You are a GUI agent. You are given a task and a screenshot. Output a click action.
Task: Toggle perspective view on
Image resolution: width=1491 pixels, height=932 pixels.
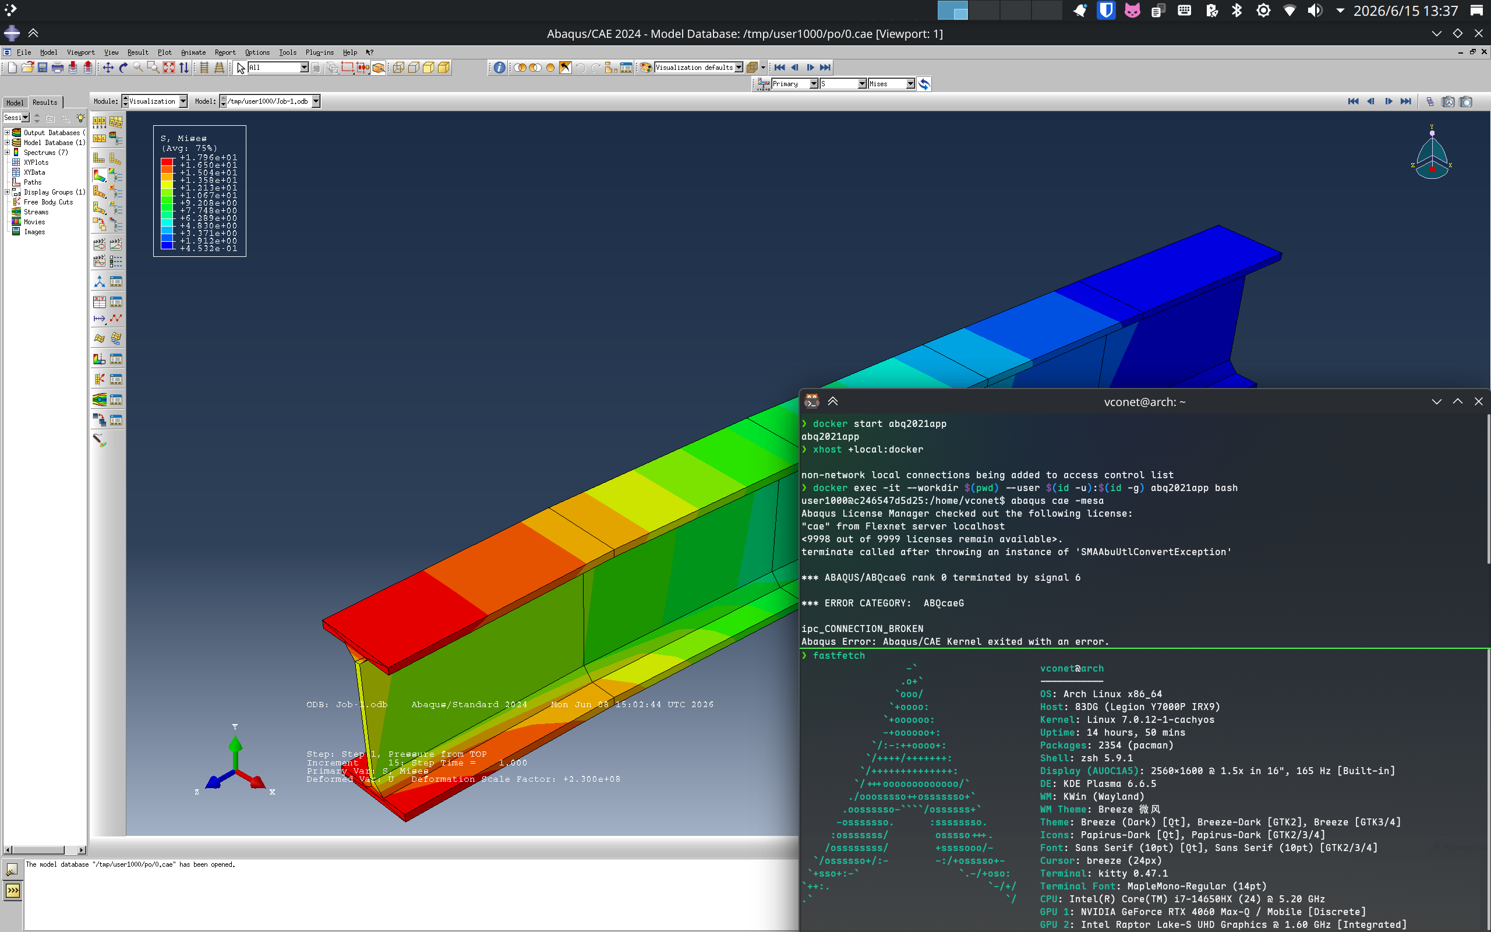(219, 67)
